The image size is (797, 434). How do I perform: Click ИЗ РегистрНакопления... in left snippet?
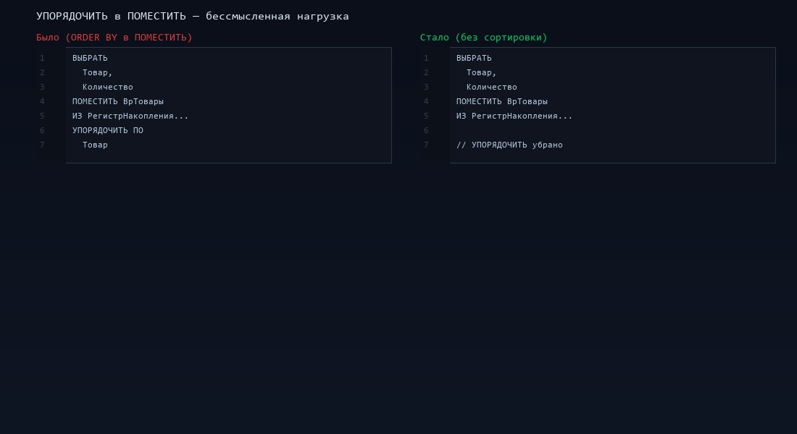[x=129, y=116]
